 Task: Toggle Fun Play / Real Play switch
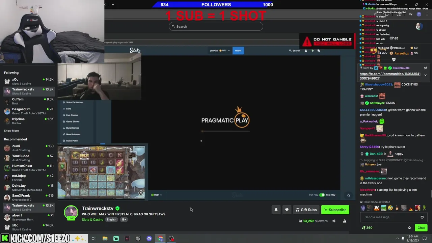[x=322, y=195]
